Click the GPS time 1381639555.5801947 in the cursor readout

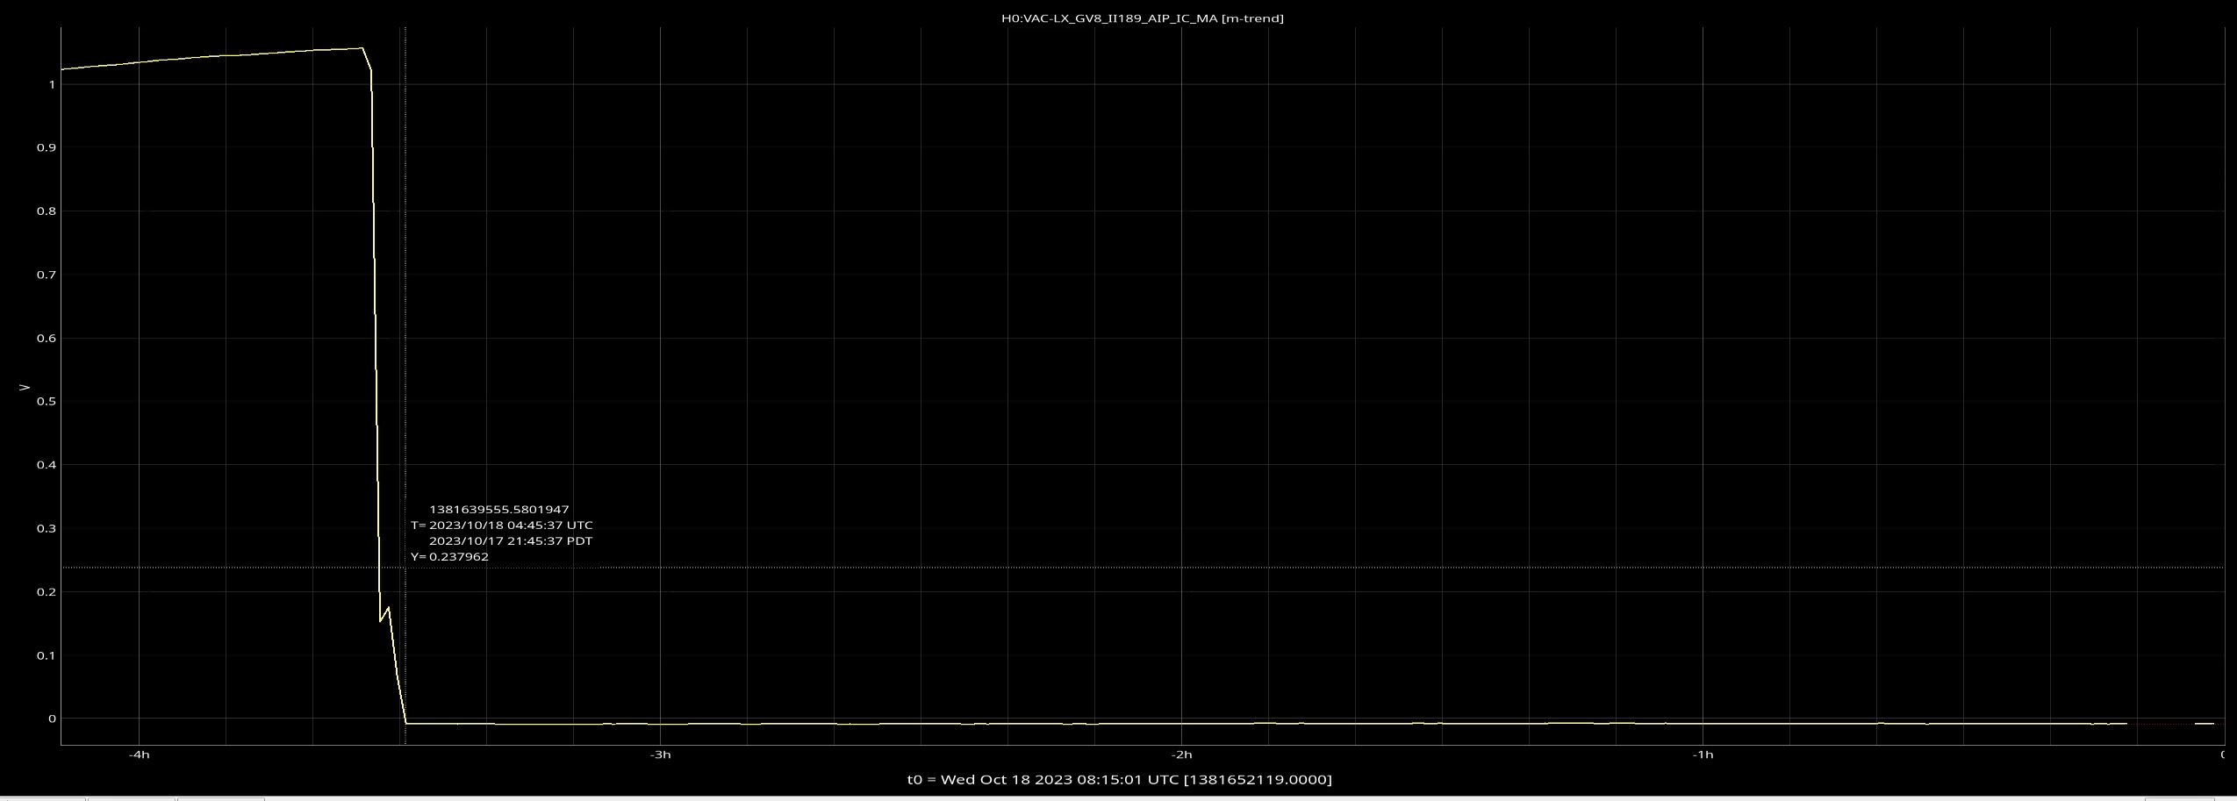pos(498,510)
